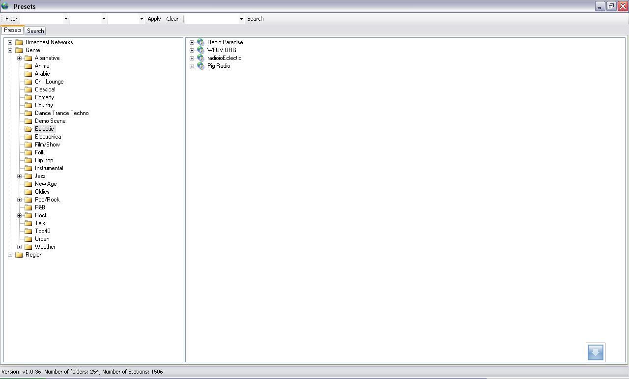Select the Presets tab

(12, 30)
